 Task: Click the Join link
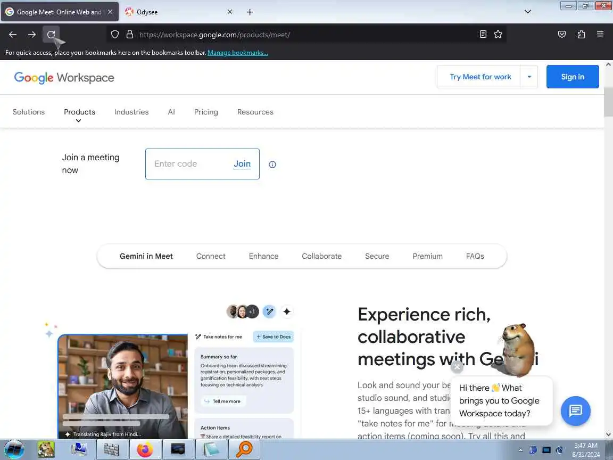[x=242, y=164]
